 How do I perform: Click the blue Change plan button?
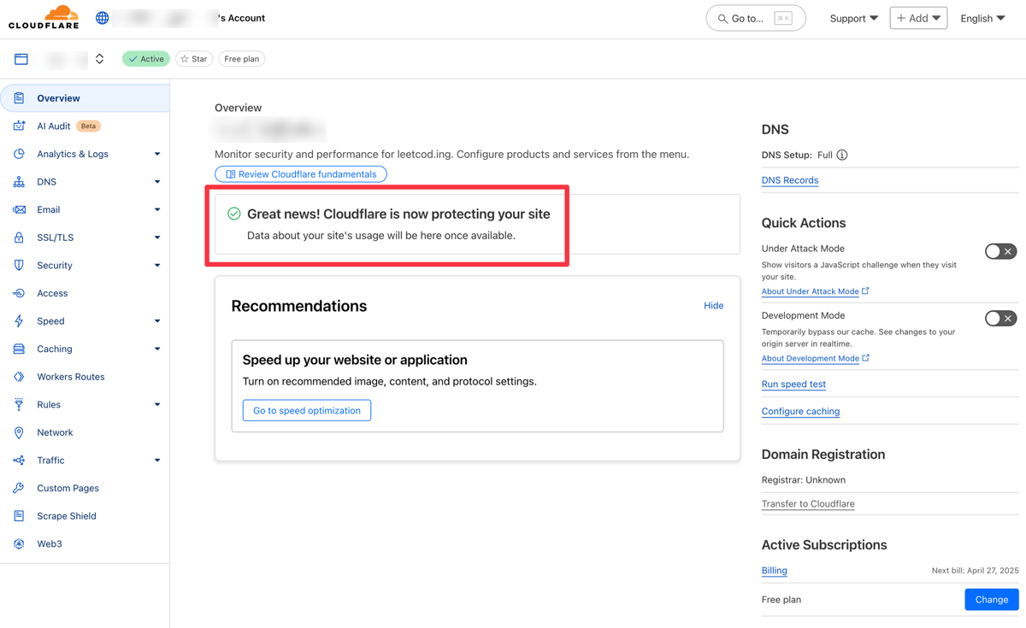pyautogui.click(x=992, y=600)
